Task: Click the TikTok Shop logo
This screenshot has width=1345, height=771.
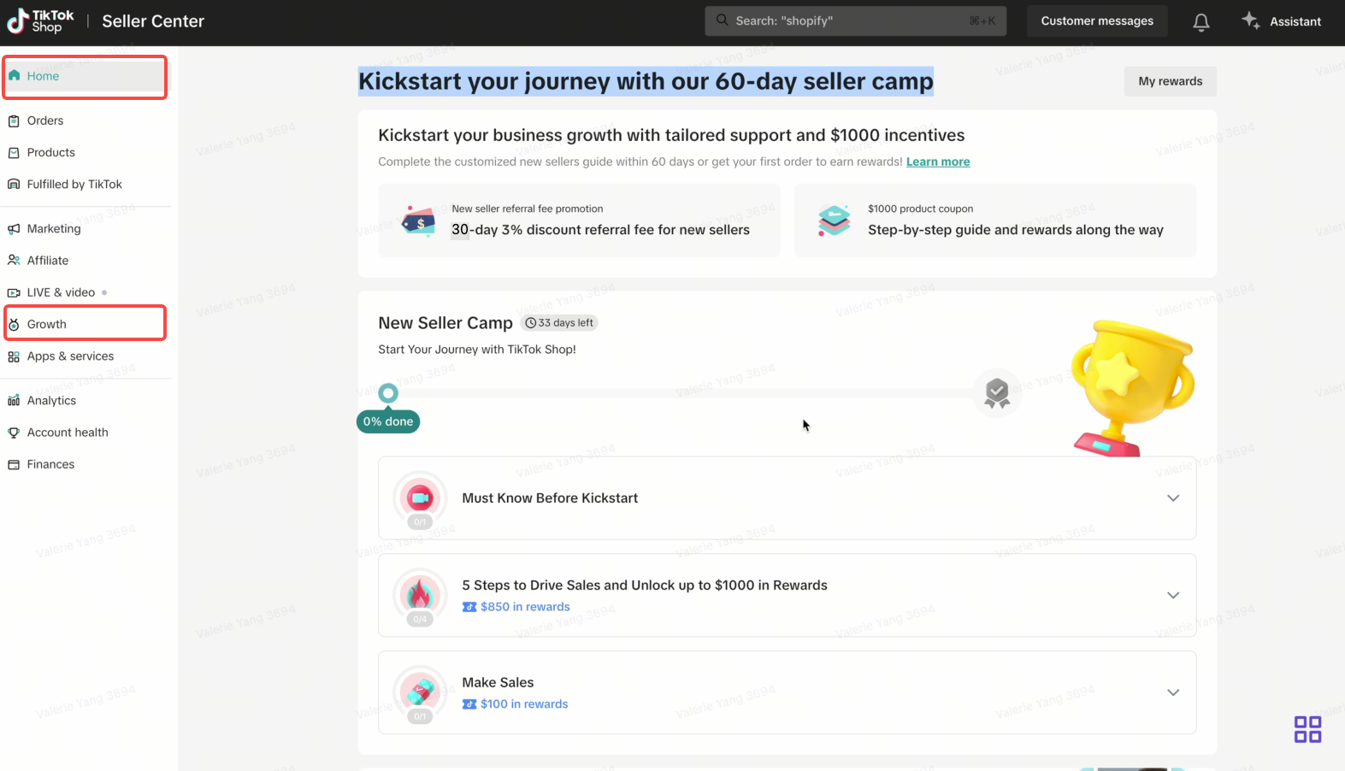Action: 40,21
